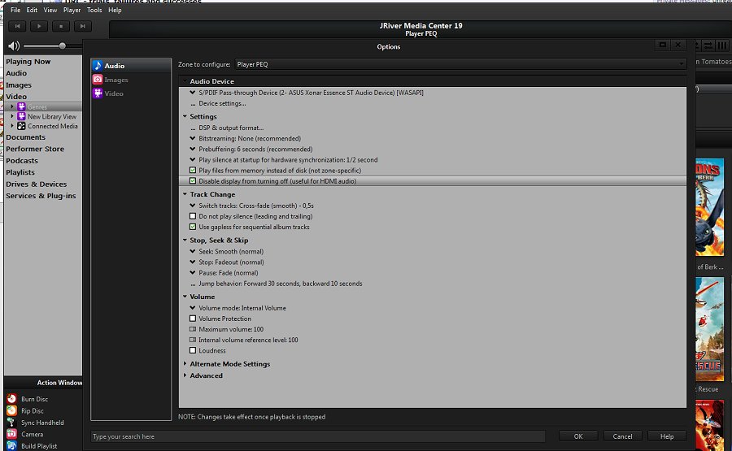Click the Cancel button
The height and width of the screenshot is (451, 732).
[622, 436]
